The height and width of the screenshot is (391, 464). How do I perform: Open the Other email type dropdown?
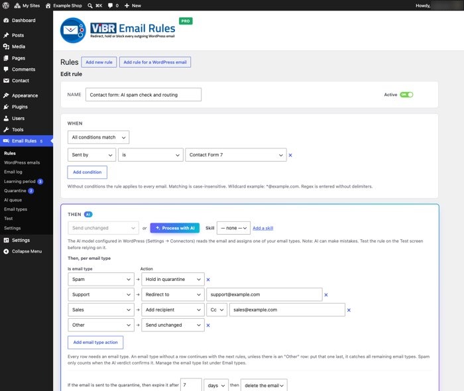pyautogui.click(x=101, y=325)
